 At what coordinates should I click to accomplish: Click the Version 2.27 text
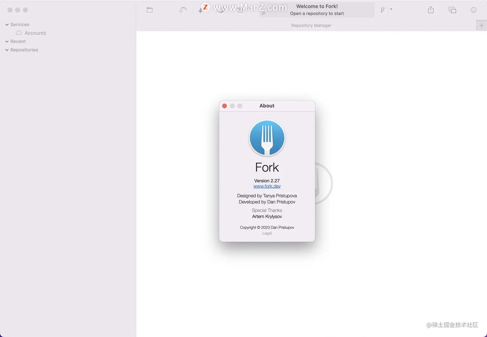pyautogui.click(x=267, y=181)
